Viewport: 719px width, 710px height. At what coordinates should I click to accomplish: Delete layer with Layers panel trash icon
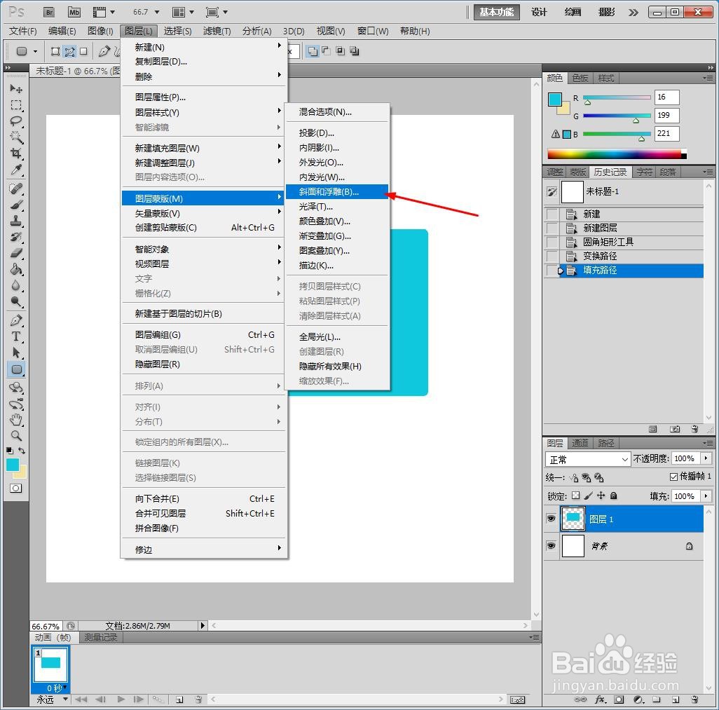(694, 699)
